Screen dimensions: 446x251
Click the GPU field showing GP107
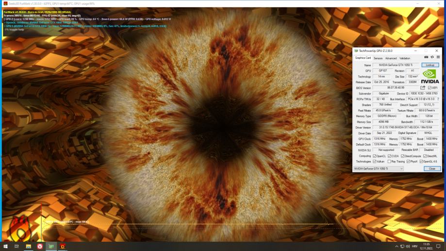click(x=382, y=71)
